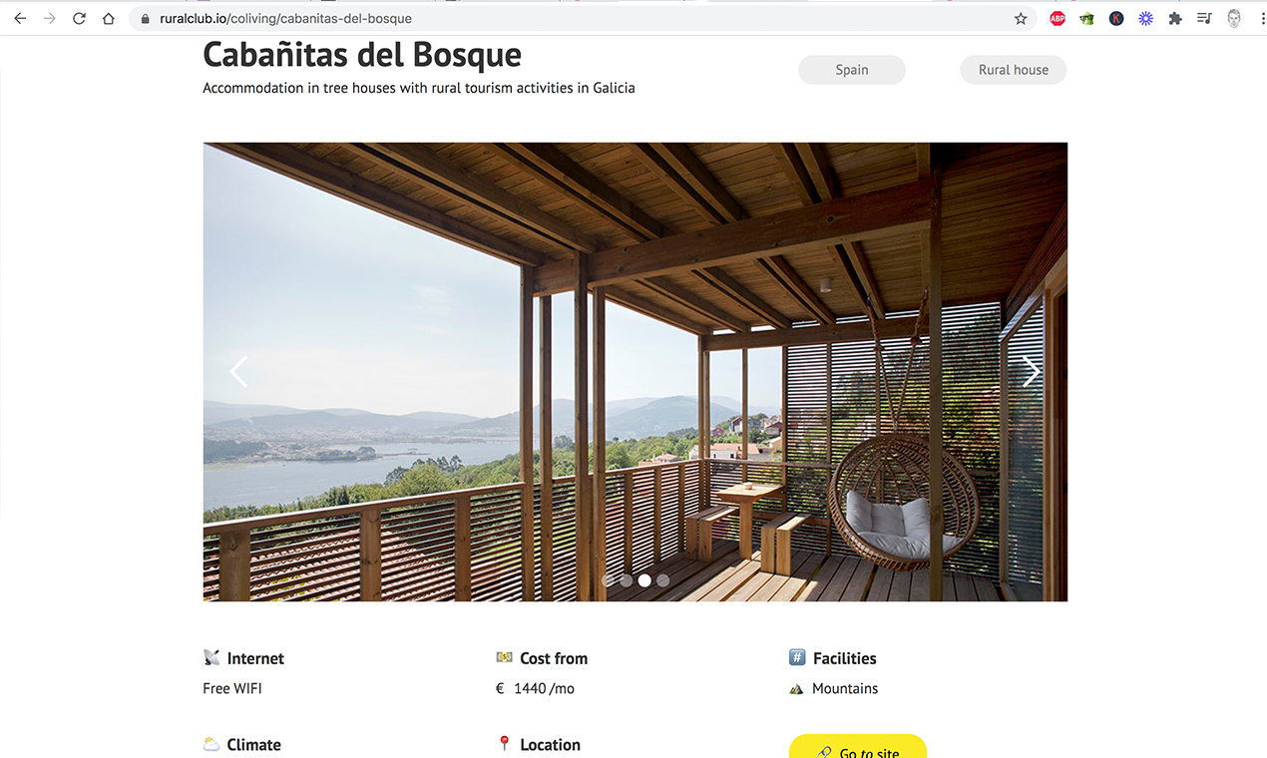Screen dimensions: 1267x758
Task: Click the site lock security icon
Action: click(145, 18)
